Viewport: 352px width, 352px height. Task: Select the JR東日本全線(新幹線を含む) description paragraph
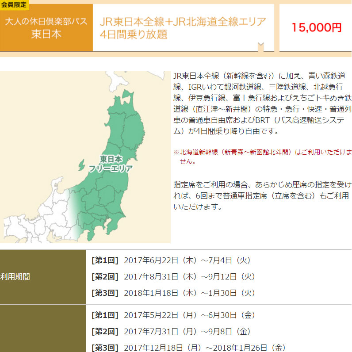(x=262, y=103)
